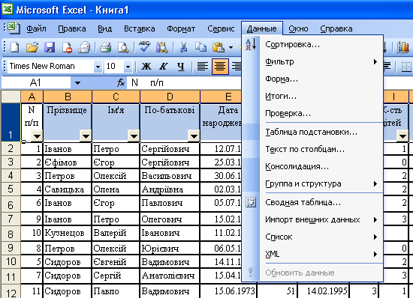This screenshot has height=298, width=413.
Task: Click the cell containing Кузнецов
Action: 68,233
